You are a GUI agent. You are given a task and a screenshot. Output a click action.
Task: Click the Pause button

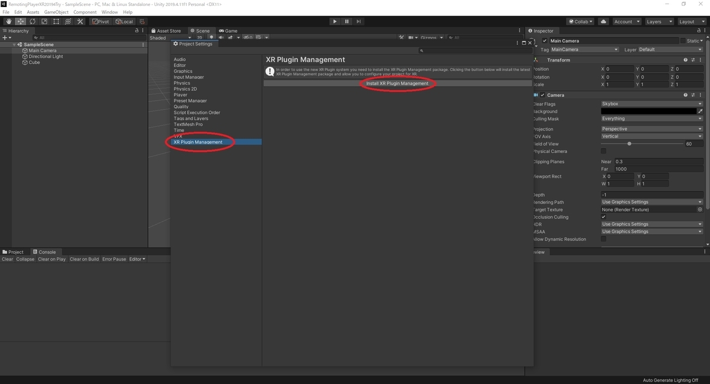tap(347, 21)
